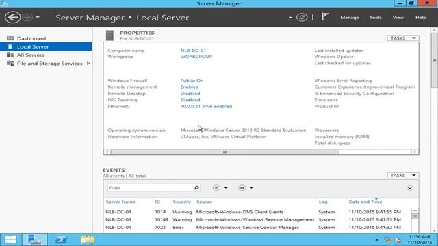Viewport: 438px width, 246px height.
Task: Click main pane vertical scrollbar thumb
Action: click(x=434, y=61)
